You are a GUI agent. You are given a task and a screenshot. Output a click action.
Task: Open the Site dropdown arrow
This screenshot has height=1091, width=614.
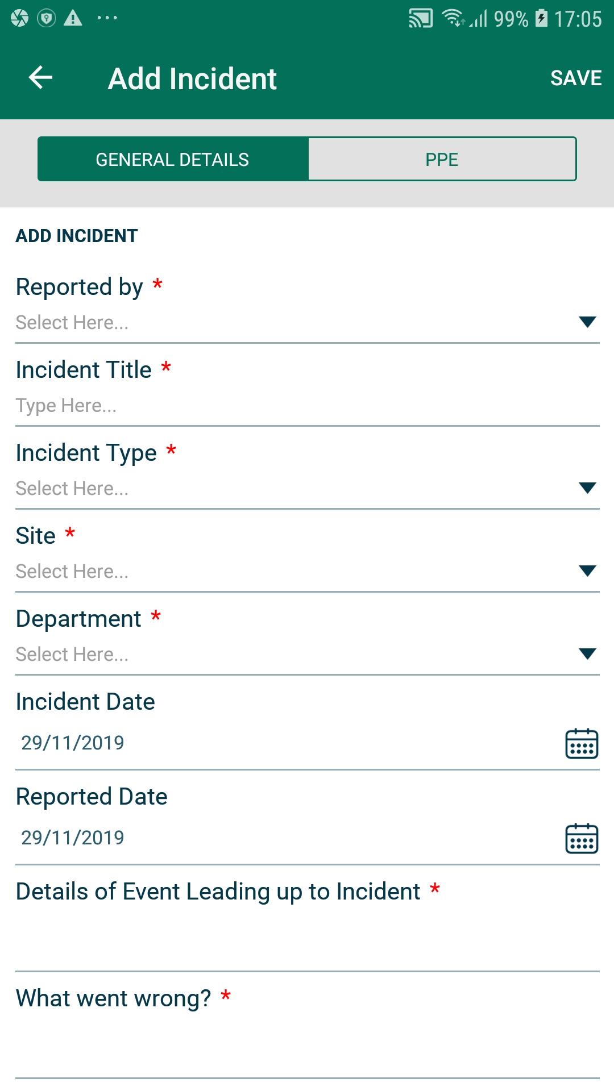point(587,571)
